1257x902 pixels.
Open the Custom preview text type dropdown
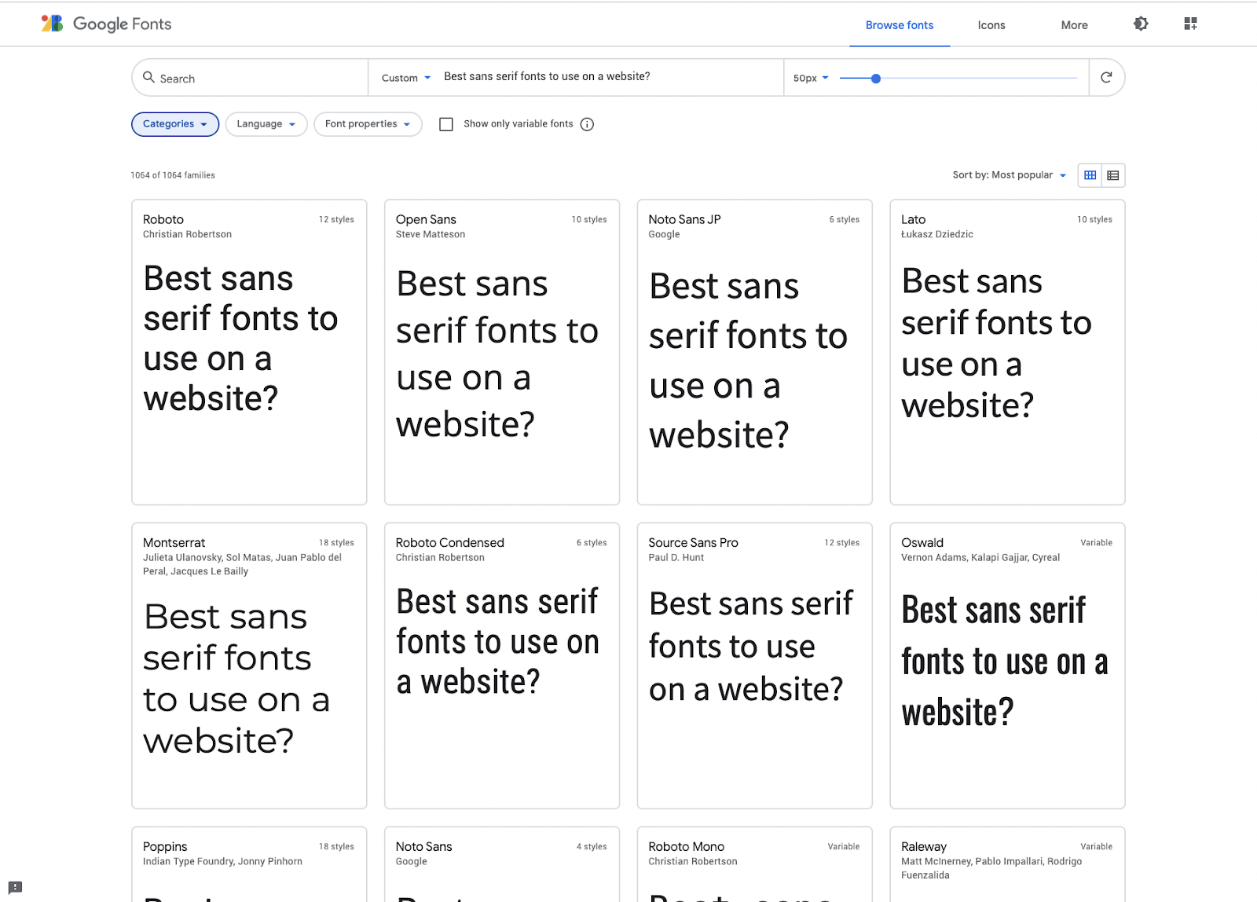coord(406,78)
